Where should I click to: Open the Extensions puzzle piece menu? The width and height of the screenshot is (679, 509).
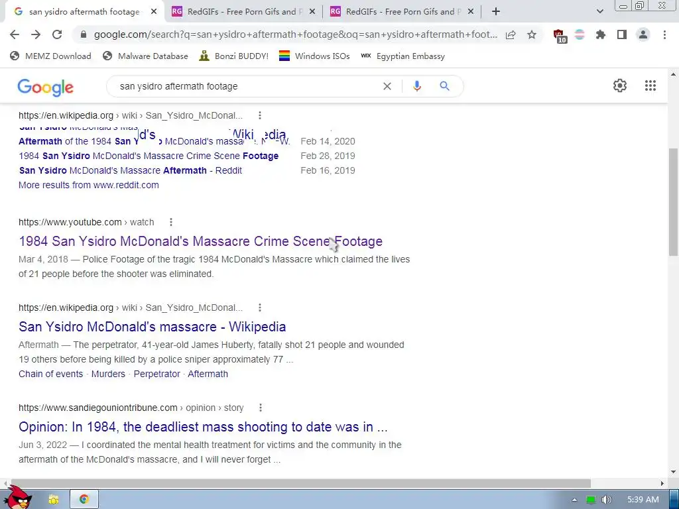click(601, 34)
